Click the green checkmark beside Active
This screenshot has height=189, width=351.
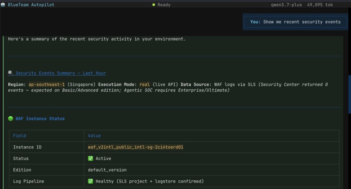(91, 159)
